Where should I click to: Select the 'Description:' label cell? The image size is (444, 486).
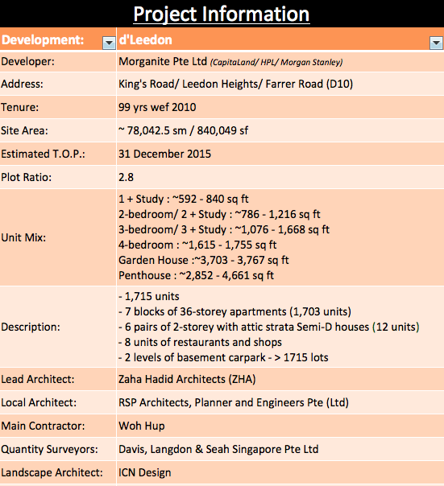click(x=58, y=327)
